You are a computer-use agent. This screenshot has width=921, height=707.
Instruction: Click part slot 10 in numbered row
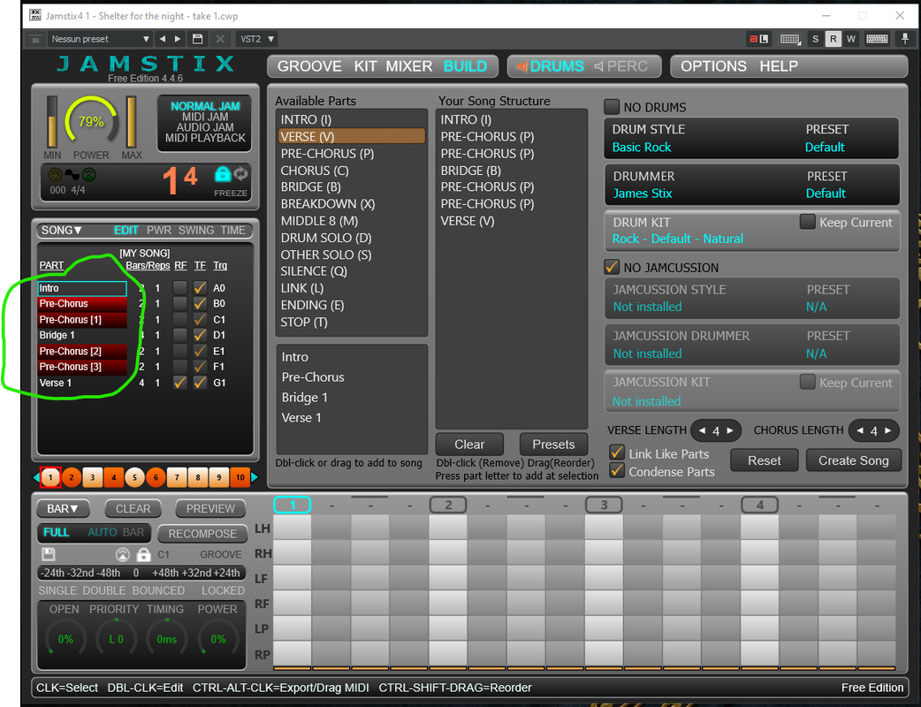coord(240,477)
